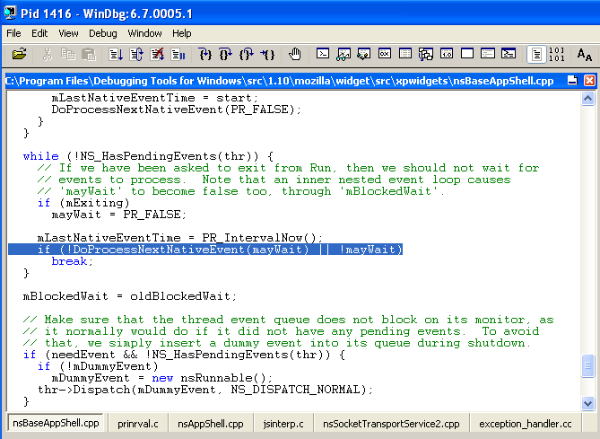
Task: Open the Command Browser window icon
Action: click(509, 54)
